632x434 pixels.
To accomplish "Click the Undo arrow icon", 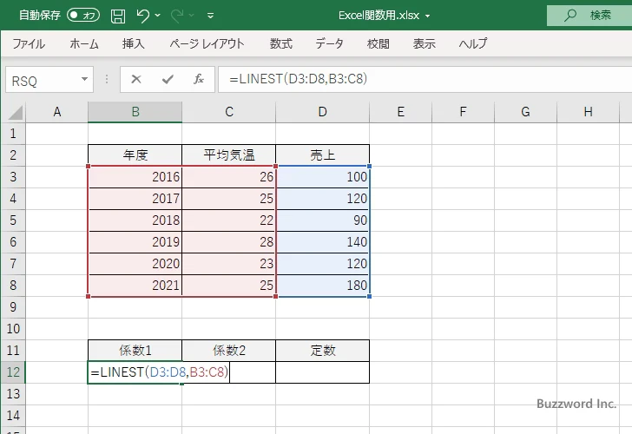I will (142, 16).
